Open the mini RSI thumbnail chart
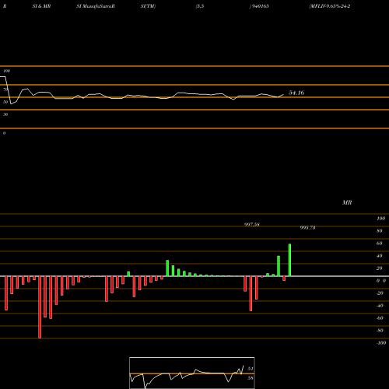 point(192,373)
